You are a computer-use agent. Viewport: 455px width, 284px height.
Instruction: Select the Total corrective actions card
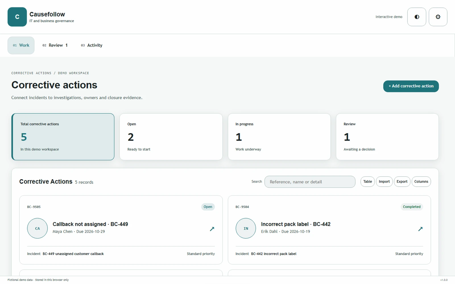tap(63, 137)
